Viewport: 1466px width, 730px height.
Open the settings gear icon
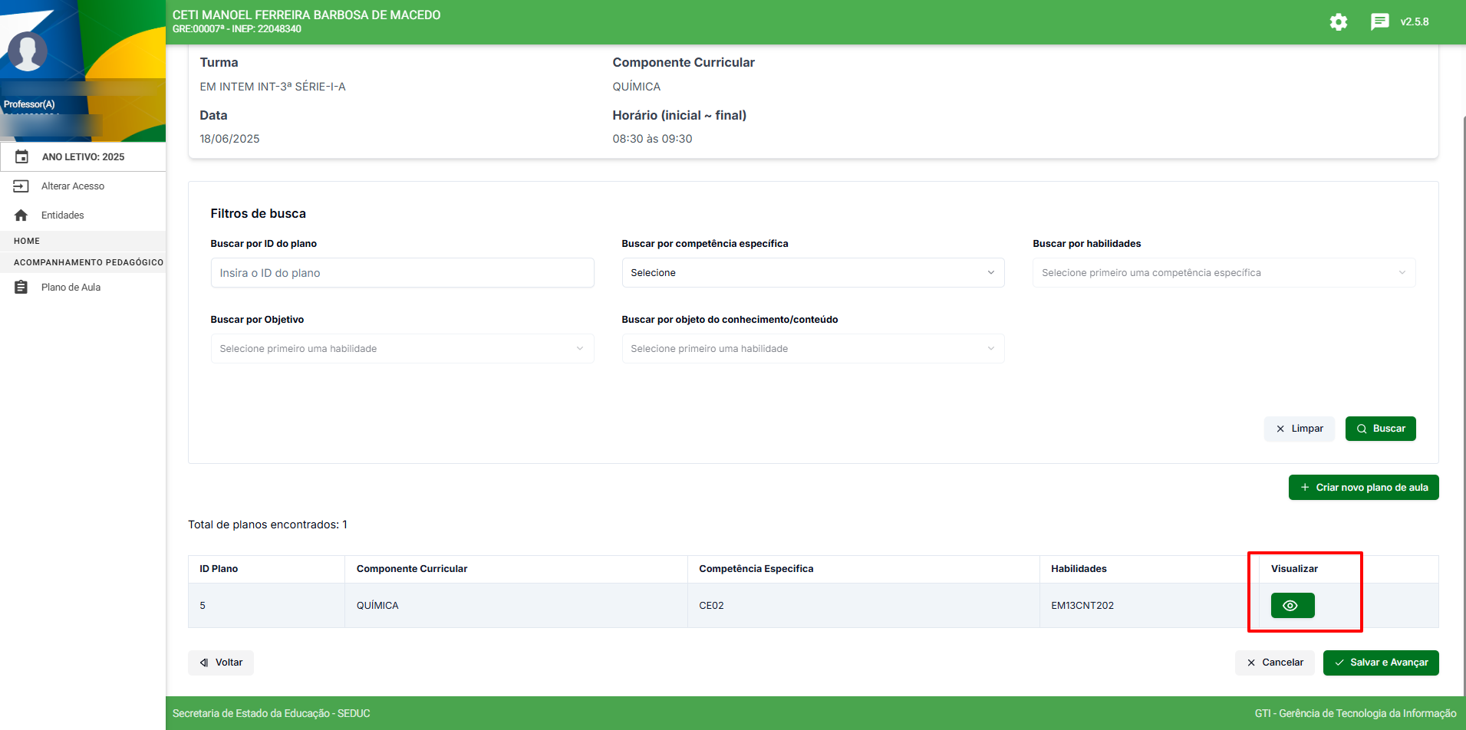coord(1338,22)
